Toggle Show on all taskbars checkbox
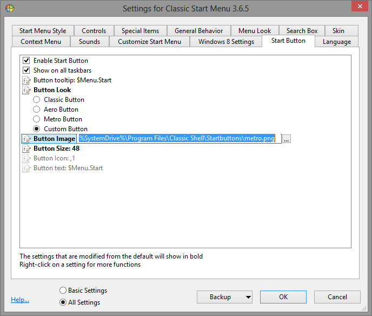 (26, 70)
